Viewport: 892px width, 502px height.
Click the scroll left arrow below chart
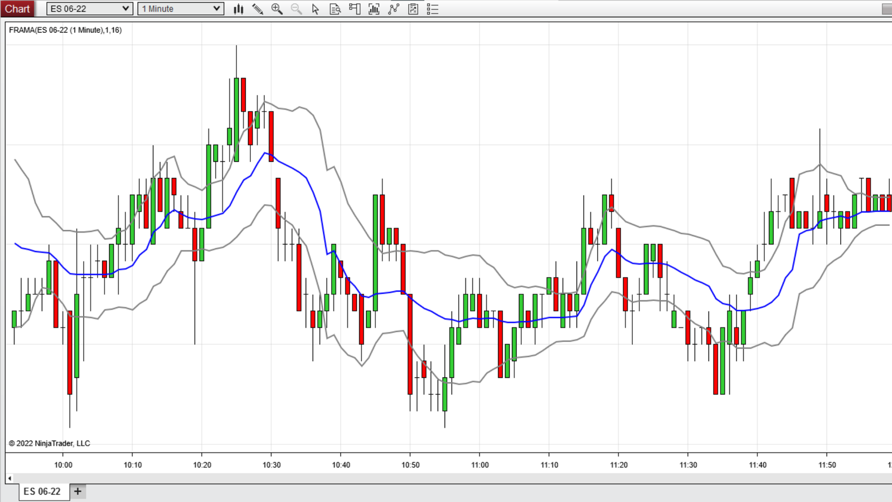coord(9,478)
